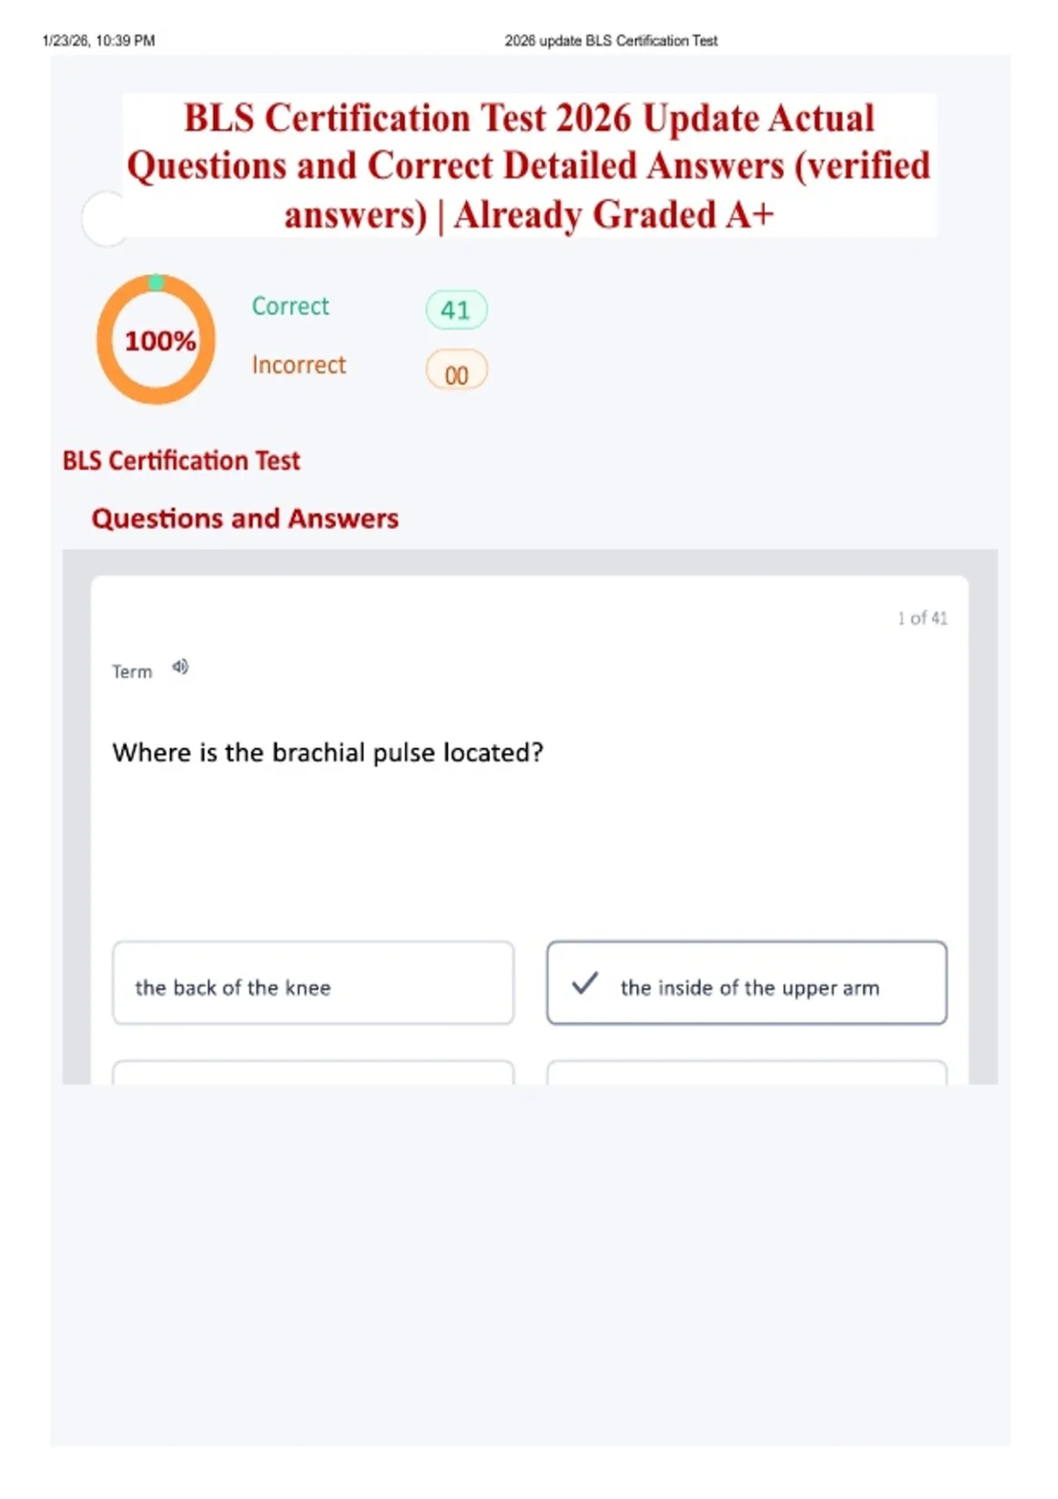The width and height of the screenshot is (1058, 1499).
Task: Click the "Incorrect" label text
Action: click(x=299, y=365)
